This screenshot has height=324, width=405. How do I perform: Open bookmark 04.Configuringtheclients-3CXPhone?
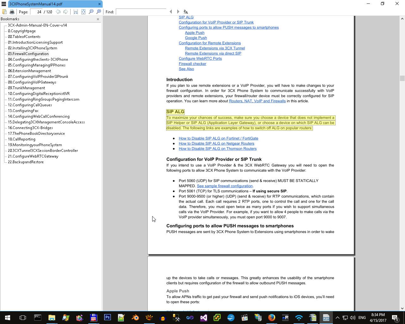pos(38,59)
